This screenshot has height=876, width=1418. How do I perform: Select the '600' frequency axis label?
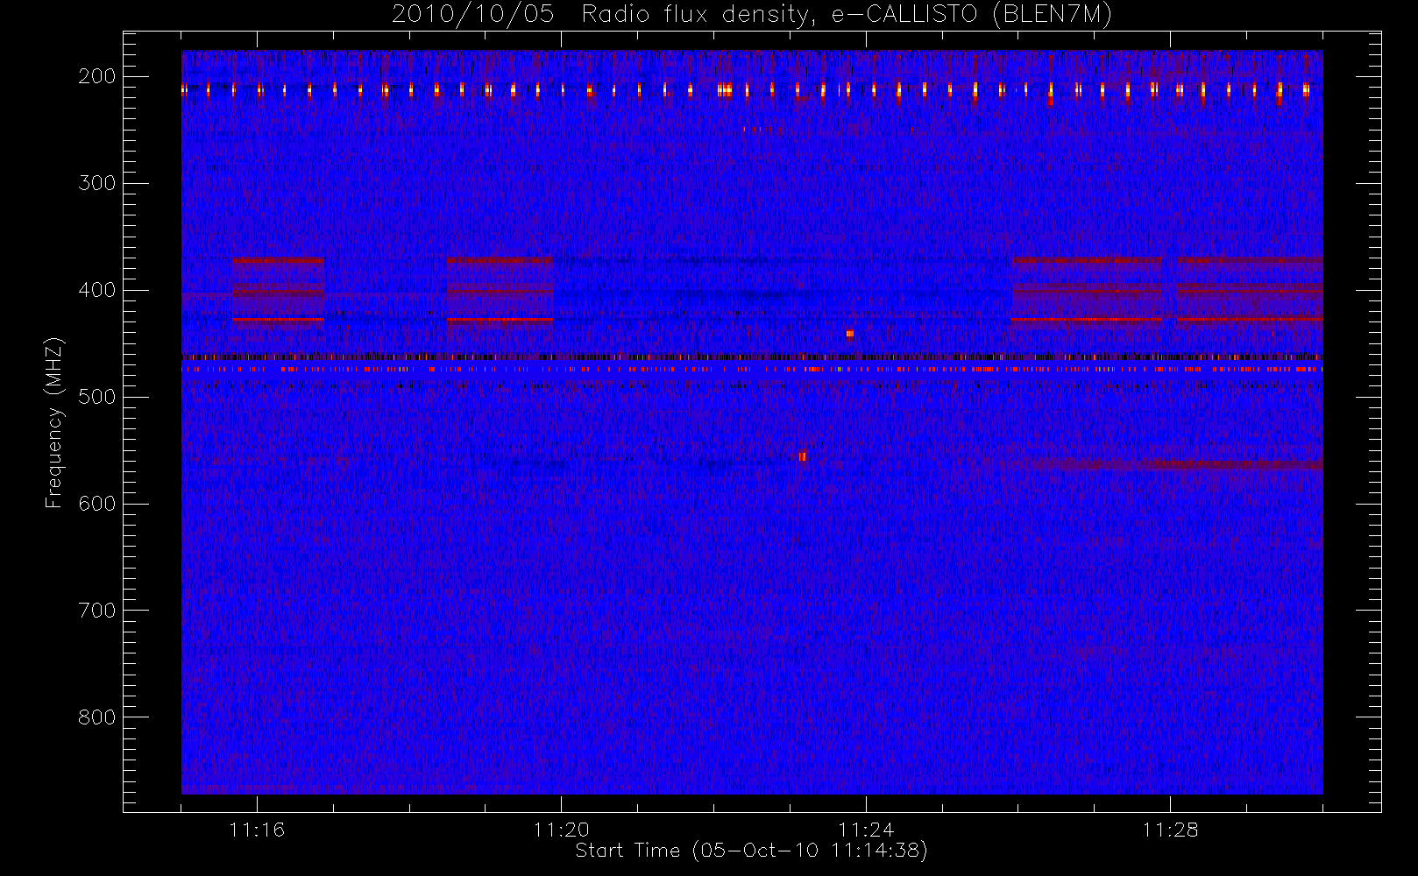pos(96,504)
